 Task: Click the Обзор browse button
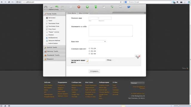pyautogui.click(x=109, y=60)
